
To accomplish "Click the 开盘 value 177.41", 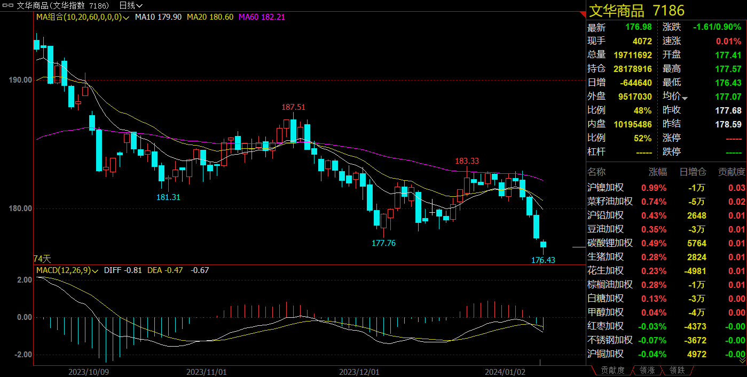I will (728, 55).
